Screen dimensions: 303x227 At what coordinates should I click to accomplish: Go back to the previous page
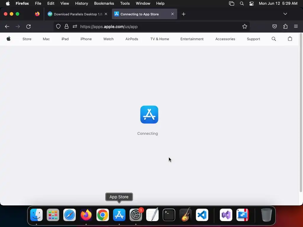(7, 26)
